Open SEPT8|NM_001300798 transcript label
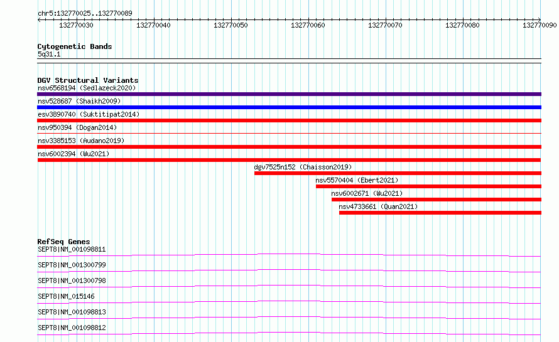Screen dimensions: 559x342 (72, 281)
